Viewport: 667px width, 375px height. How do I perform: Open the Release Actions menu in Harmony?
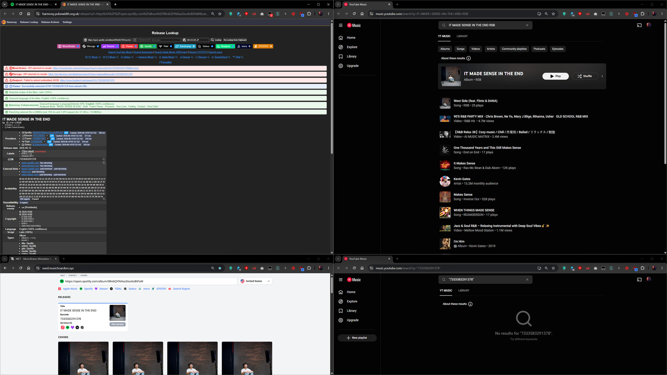(50, 22)
